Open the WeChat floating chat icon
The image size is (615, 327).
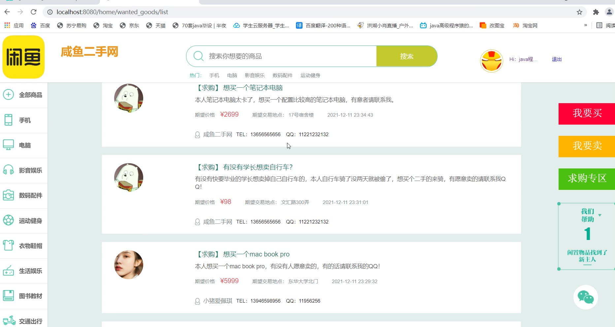pyautogui.click(x=586, y=297)
